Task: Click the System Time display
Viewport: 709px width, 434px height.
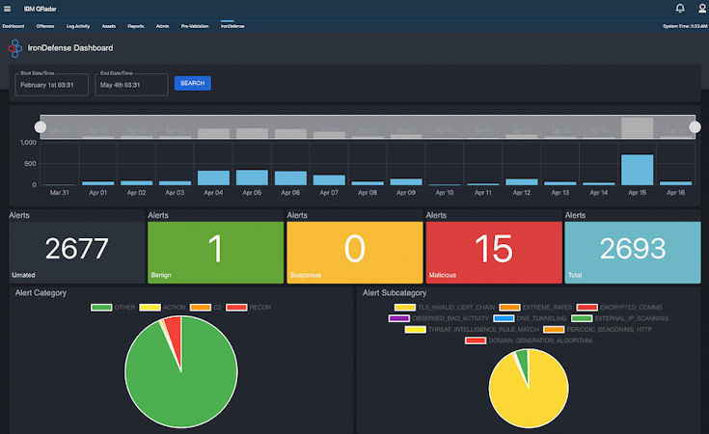Action: click(x=685, y=26)
